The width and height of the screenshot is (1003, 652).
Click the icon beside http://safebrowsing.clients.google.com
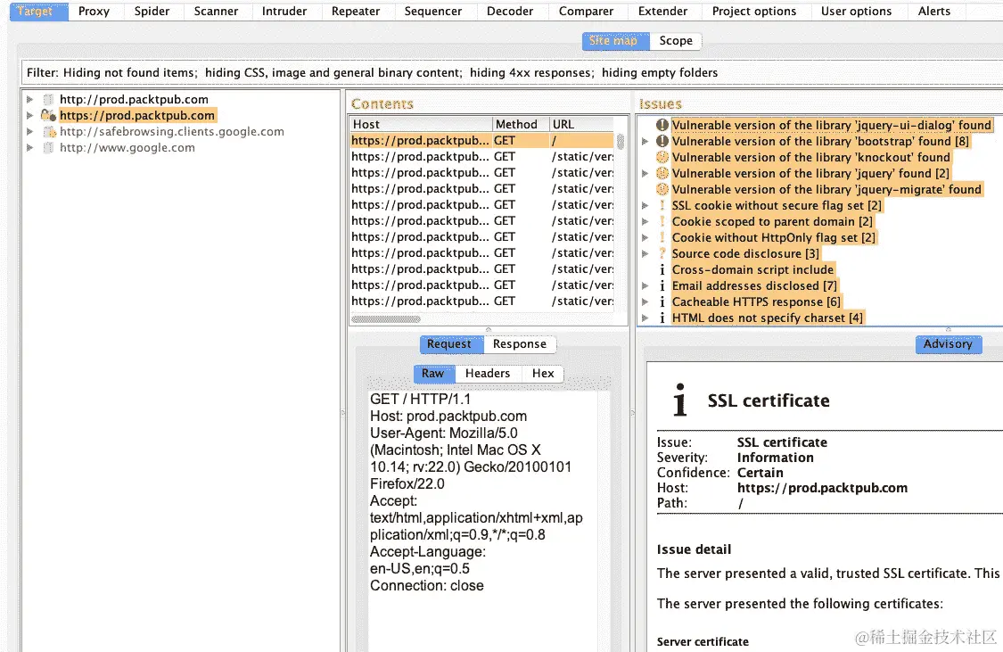click(x=49, y=132)
